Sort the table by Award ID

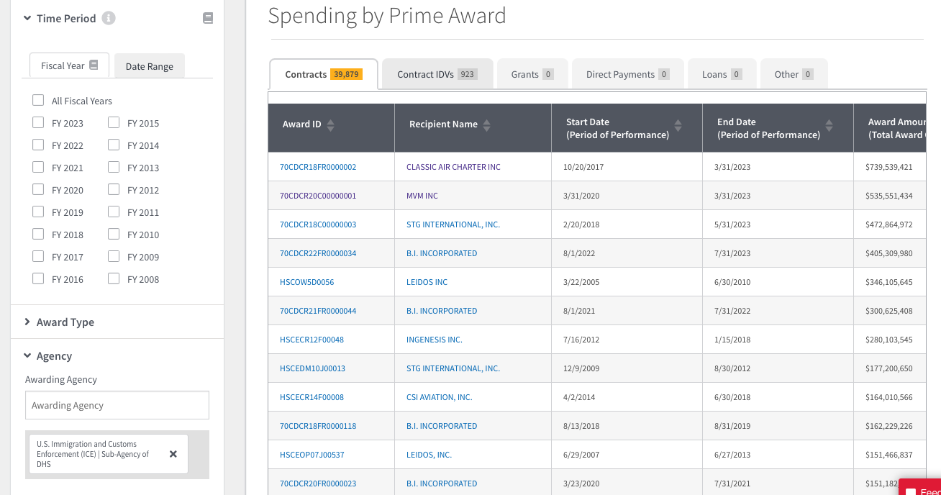pyautogui.click(x=330, y=124)
